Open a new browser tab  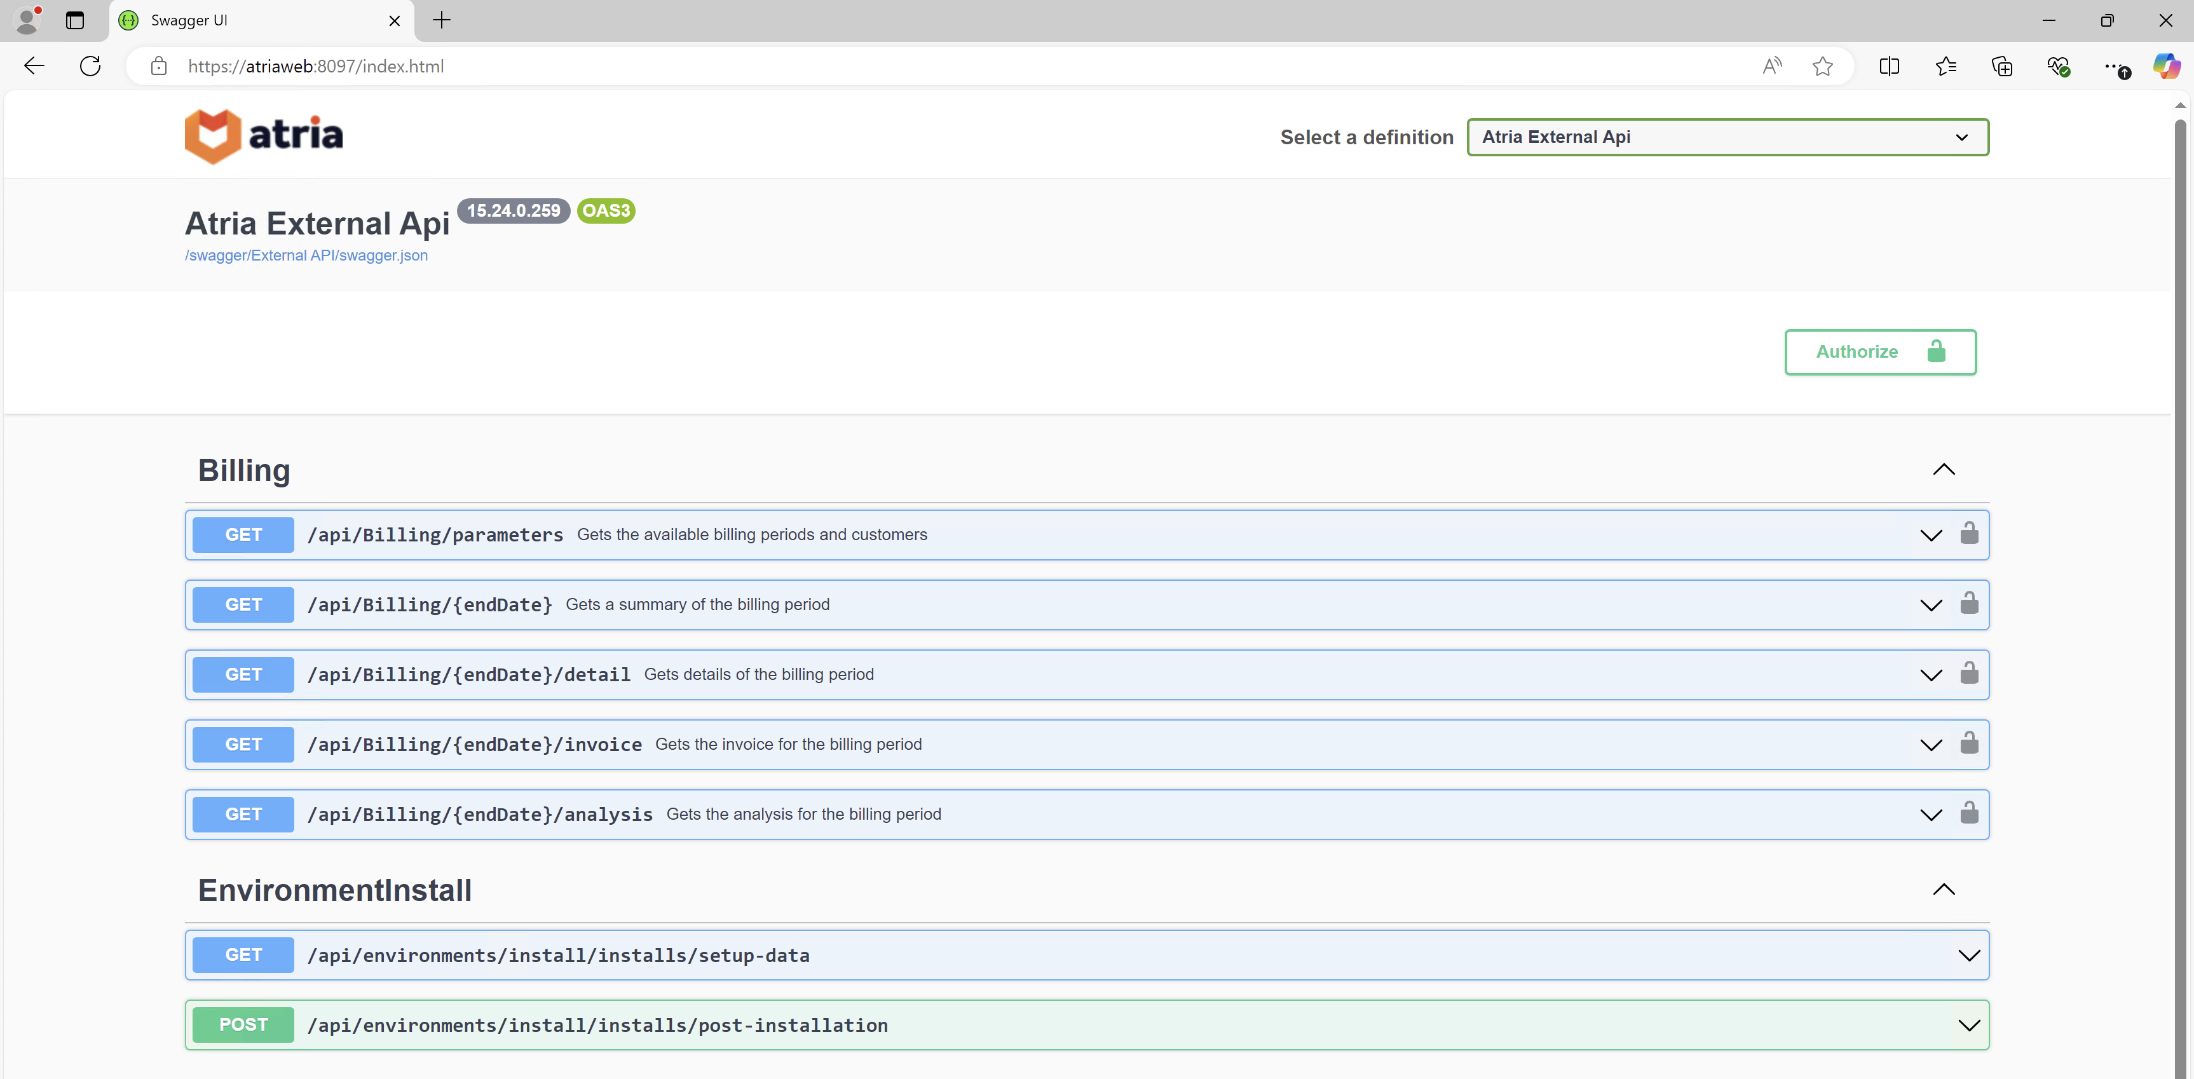(x=441, y=20)
